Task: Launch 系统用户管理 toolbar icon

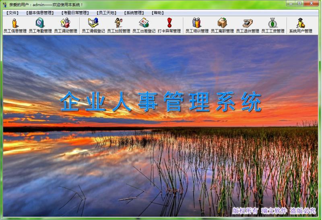Action: coord(301,25)
